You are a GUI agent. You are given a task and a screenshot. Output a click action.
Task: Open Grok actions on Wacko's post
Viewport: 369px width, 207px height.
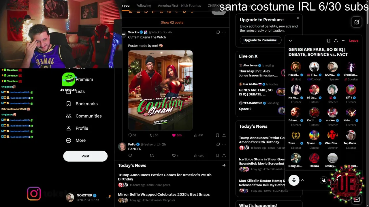coord(218,32)
